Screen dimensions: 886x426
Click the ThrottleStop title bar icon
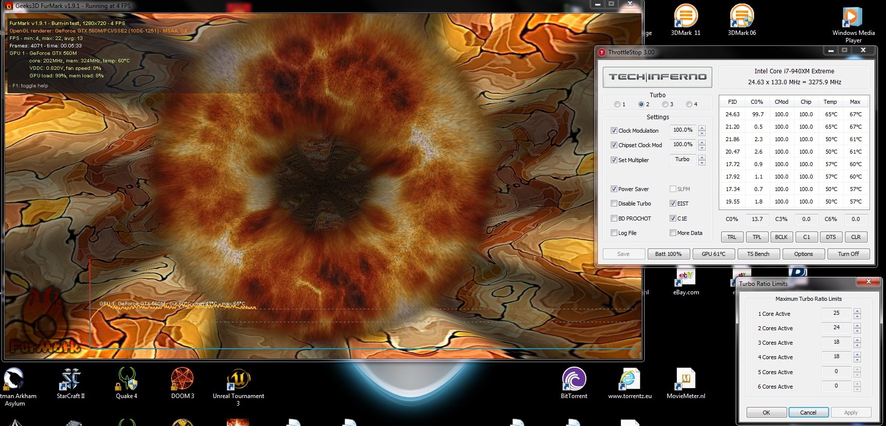click(602, 52)
